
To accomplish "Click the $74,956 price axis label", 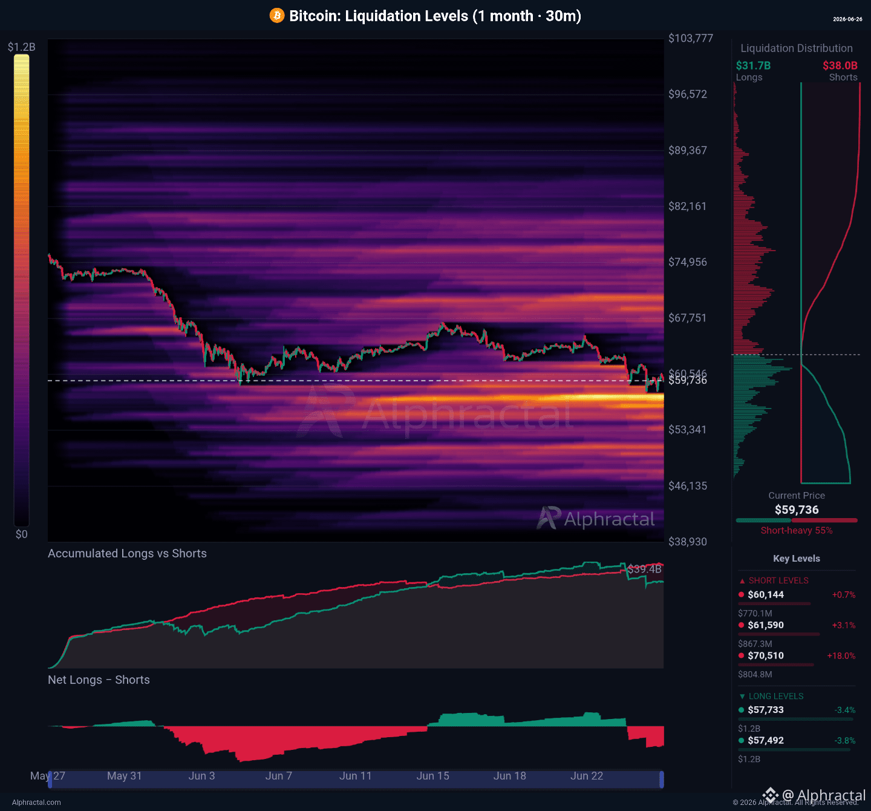I will [688, 261].
